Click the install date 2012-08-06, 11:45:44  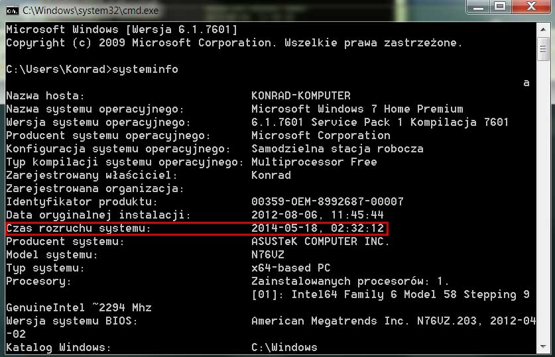point(318,215)
